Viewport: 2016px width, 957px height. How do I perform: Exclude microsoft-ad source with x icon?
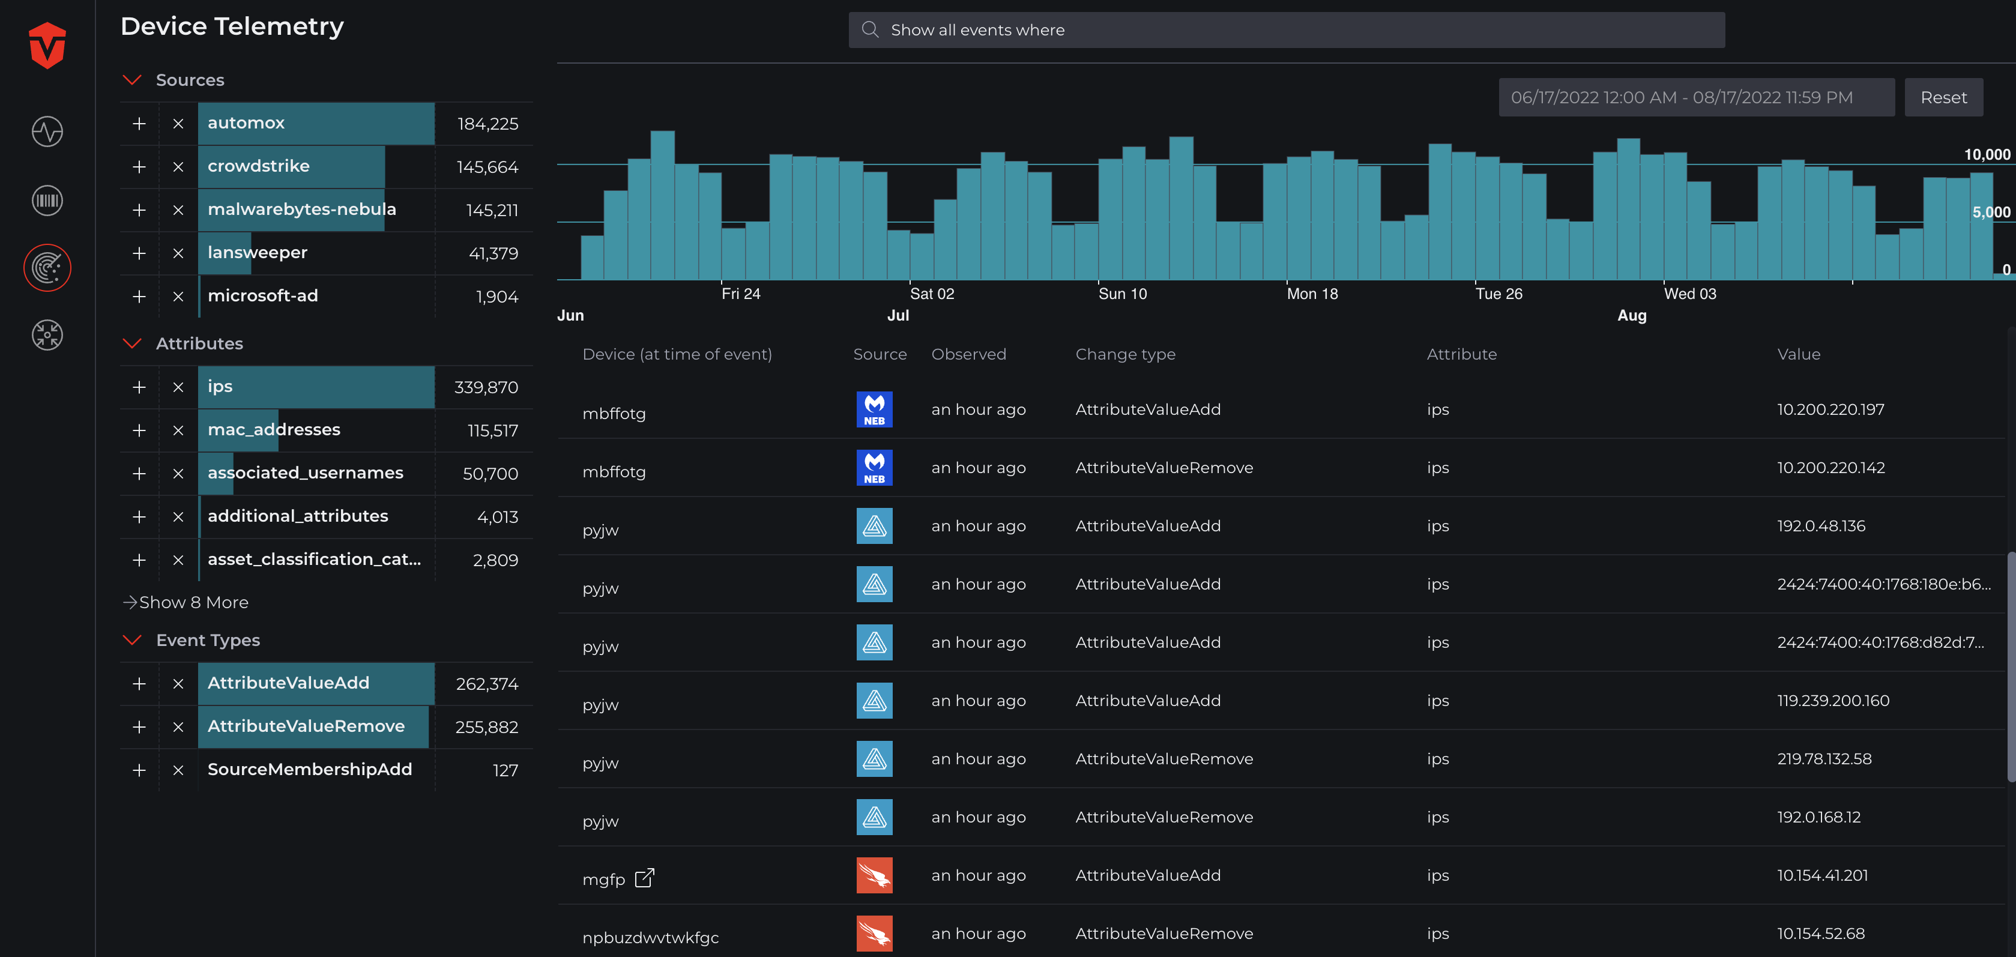click(178, 297)
